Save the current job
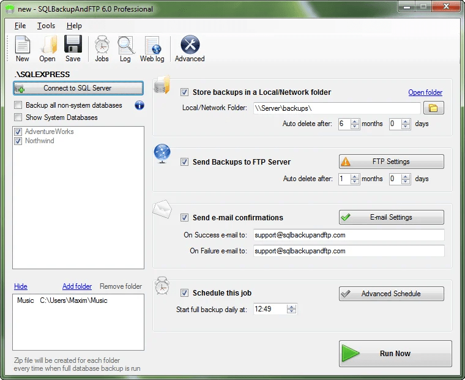This screenshot has width=465, height=380. coord(73,49)
